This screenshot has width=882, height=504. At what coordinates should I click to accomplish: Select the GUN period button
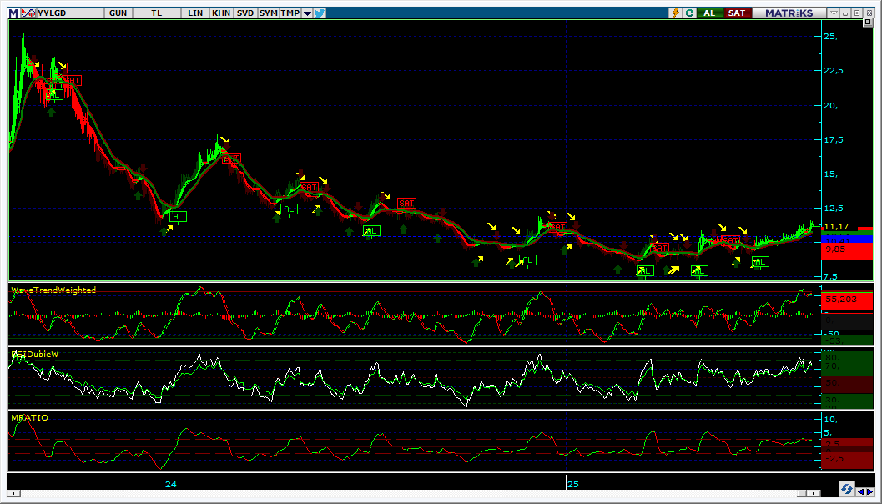click(x=118, y=13)
